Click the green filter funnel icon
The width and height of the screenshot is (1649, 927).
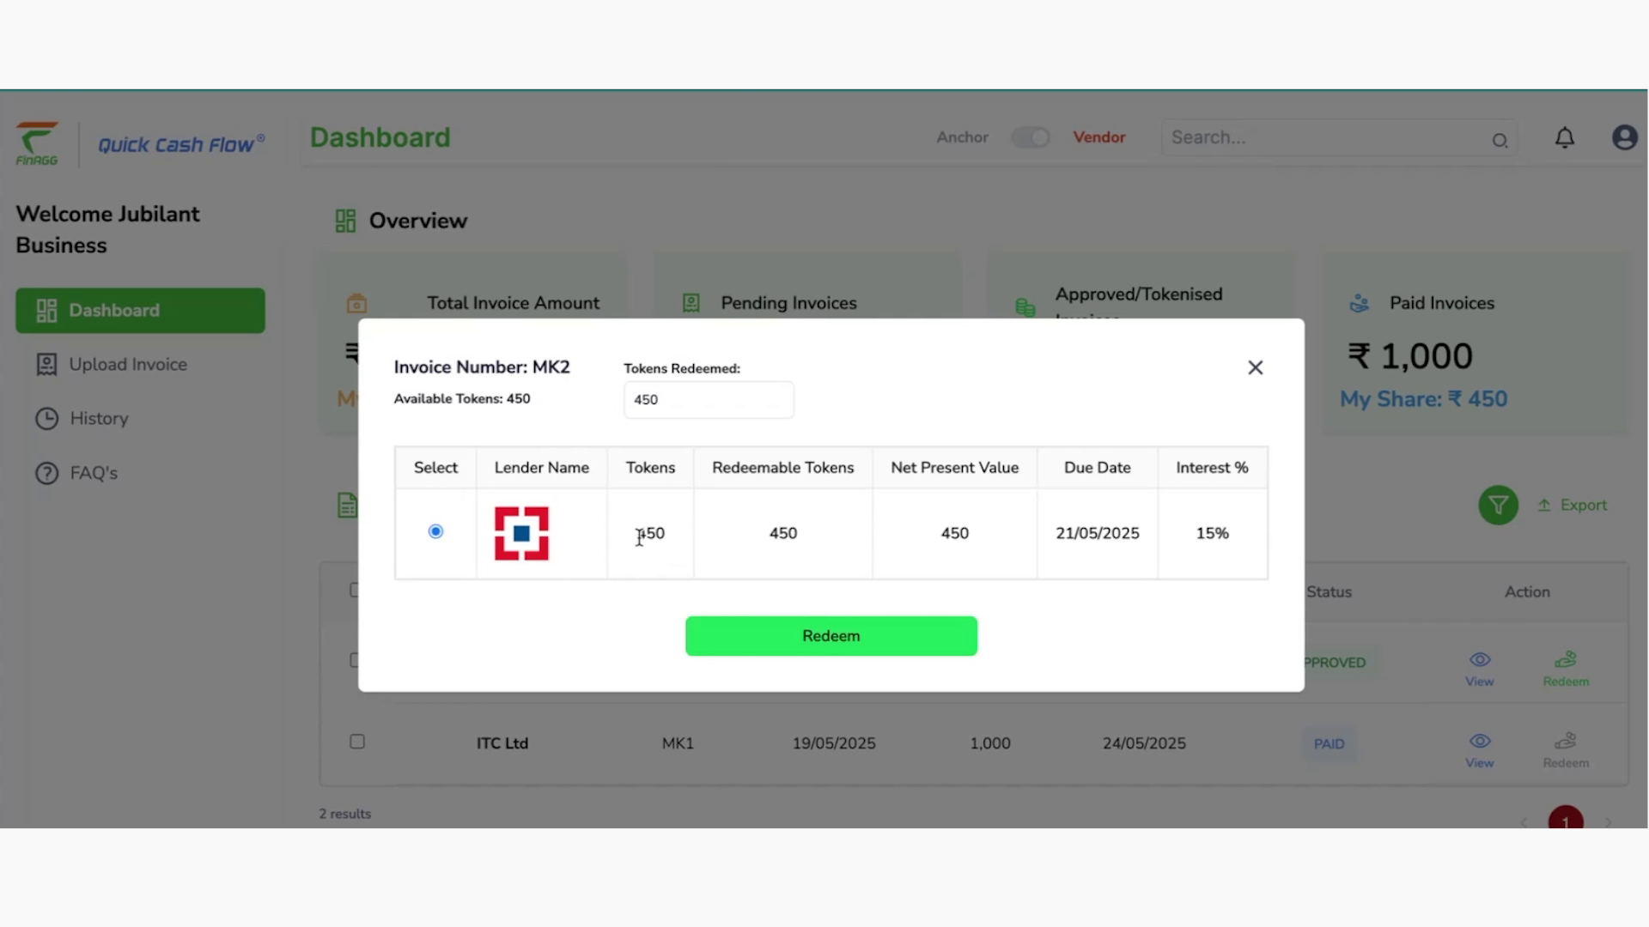tap(1498, 506)
